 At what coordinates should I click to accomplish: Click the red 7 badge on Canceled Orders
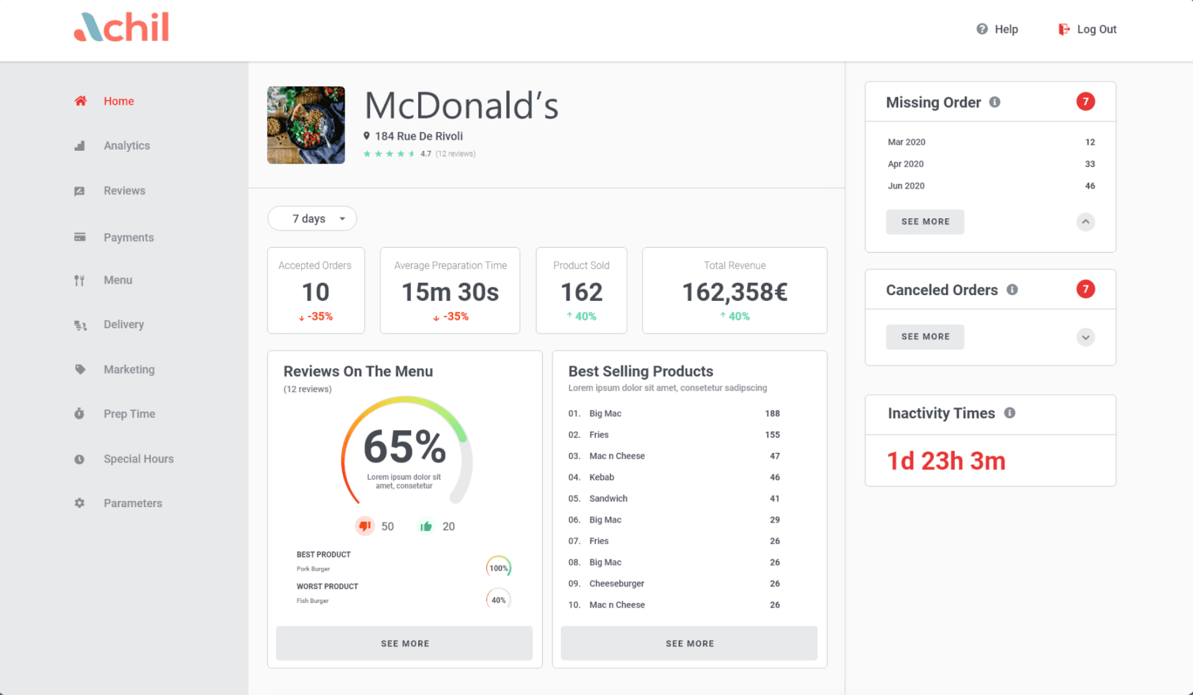tap(1085, 289)
